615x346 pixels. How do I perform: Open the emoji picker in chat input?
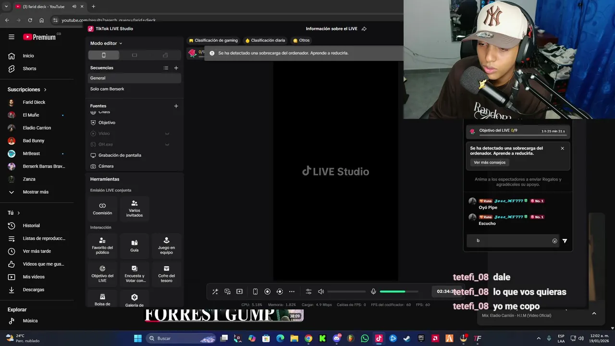(554, 241)
